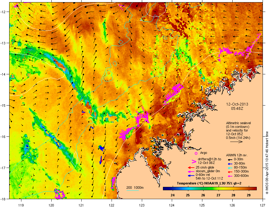The width and height of the screenshot is (269, 208).
Task: Click the latitude axis label -15
Action: 3,105
